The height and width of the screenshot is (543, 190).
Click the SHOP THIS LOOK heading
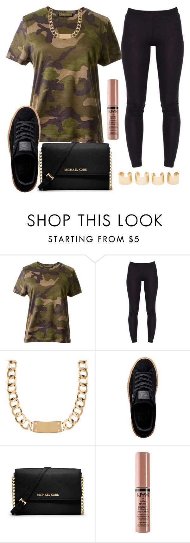95,220
